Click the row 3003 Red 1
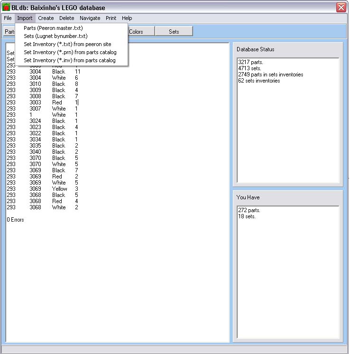This screenshot has height=354, width=350. (42, 102)
